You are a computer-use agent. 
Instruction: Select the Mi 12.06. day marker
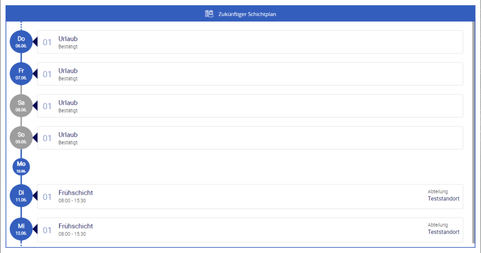pos(21,229)
